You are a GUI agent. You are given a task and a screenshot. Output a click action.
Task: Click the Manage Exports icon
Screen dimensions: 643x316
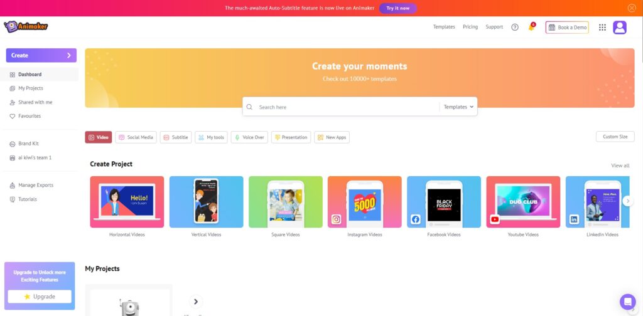click(x=13, y=186)
